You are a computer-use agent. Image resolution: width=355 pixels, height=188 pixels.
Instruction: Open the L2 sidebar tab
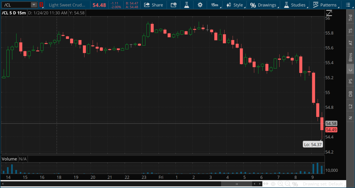click(350, 106)
